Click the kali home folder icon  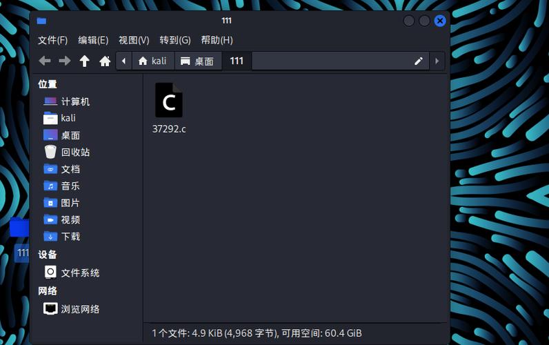[50, 119]
